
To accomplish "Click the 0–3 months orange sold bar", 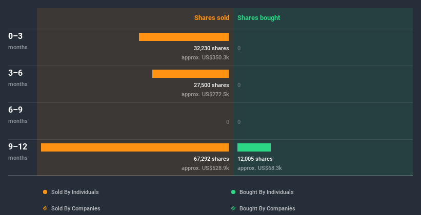I will point(184,37).
